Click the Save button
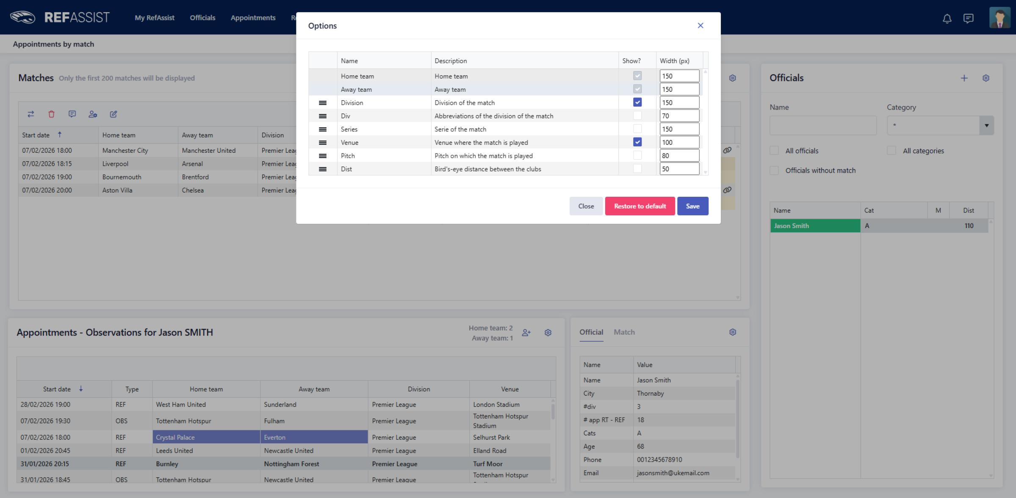Screen dimensions: 1016x498 point(692,206)
